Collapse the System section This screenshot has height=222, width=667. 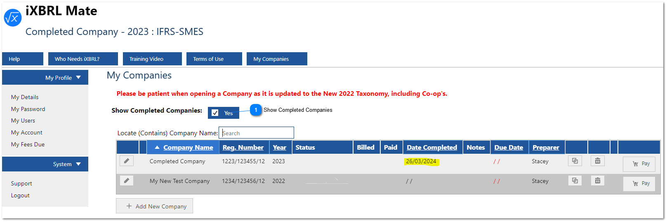(45, 164)
